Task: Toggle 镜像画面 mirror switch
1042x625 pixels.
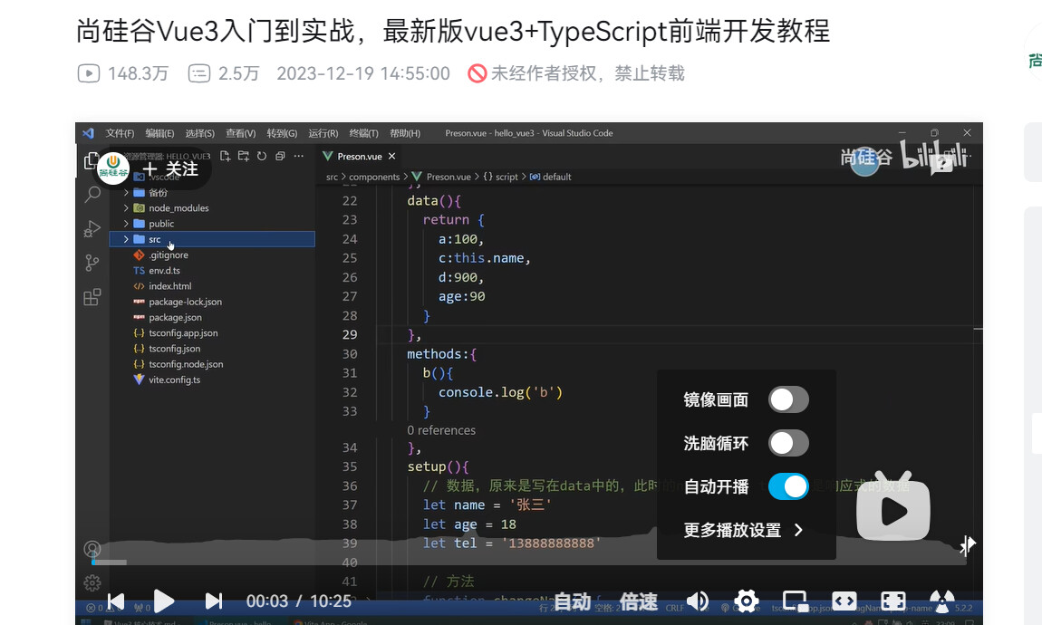Action: pyautogui.click(x=788, y=399)
